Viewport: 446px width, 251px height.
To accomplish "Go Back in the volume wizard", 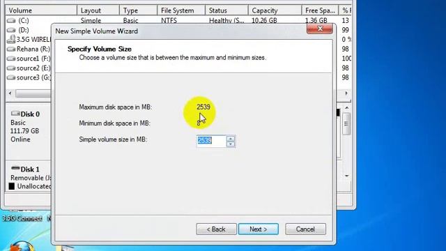I will coord(216,229).
